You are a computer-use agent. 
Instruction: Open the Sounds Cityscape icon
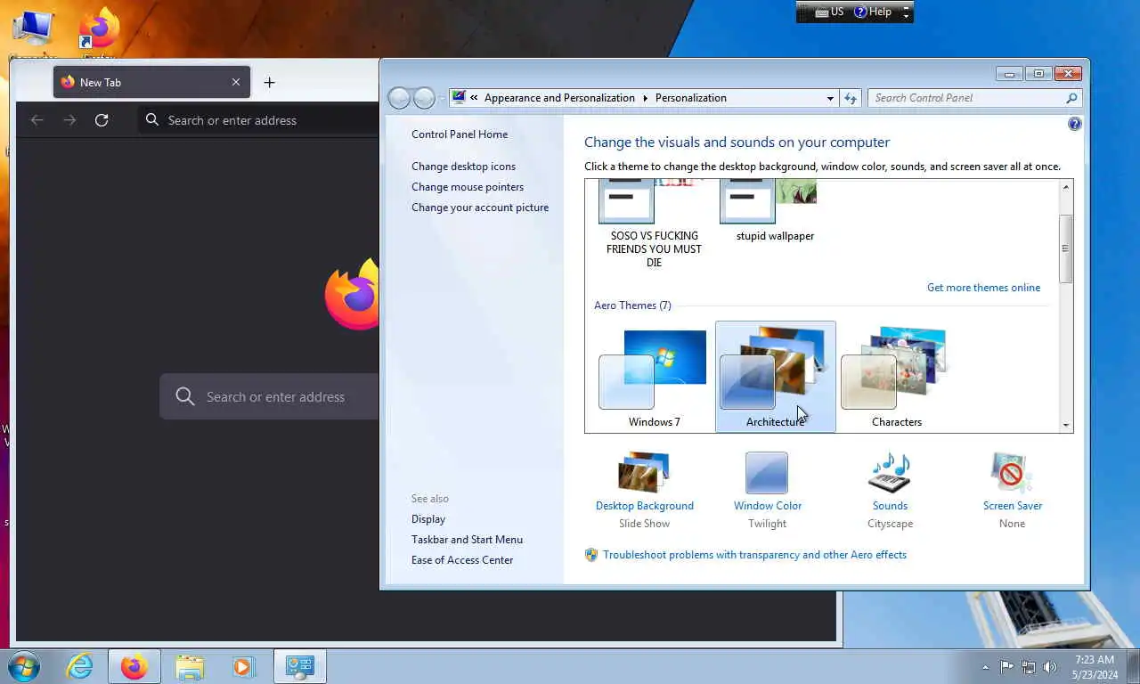click(x=890, y=473)
